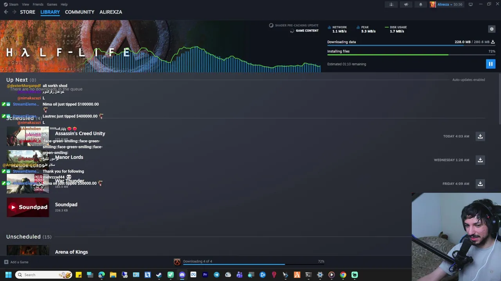Open the View menu

point(25,4)
